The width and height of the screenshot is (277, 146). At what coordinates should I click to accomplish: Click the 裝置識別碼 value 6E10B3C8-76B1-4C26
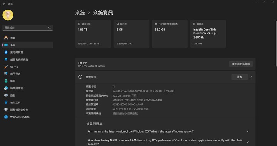[x=137, y=100]
